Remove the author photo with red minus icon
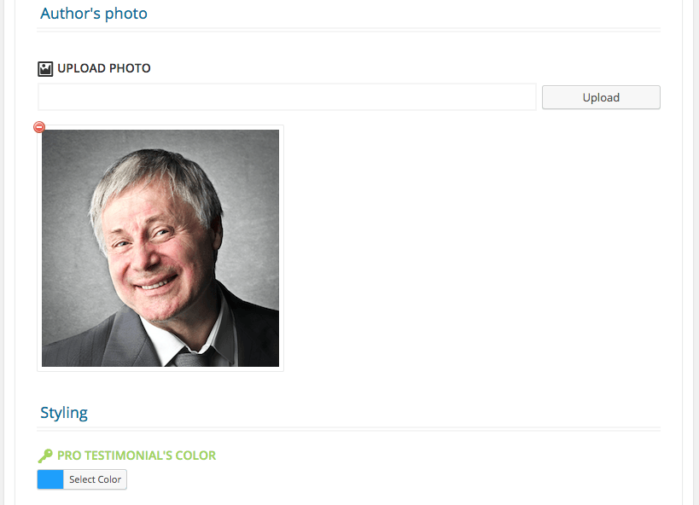The image size is (699, 505). click(39, 127)
